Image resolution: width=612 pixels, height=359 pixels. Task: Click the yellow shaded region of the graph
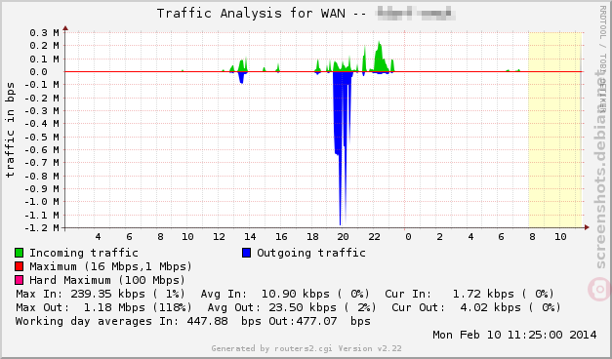tap(555, 130)
